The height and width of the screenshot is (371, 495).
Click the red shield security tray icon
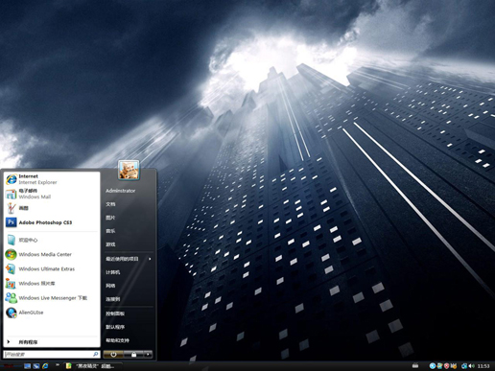[446, 366]
